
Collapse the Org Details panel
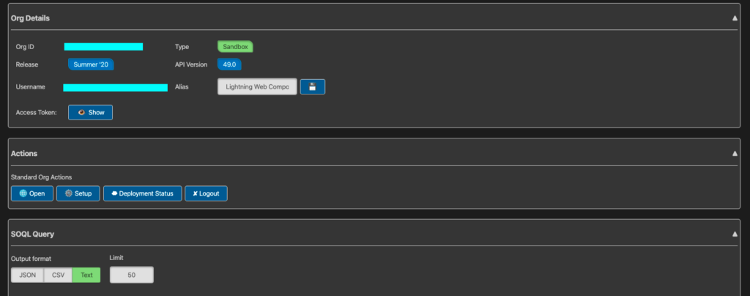point(735,18)
